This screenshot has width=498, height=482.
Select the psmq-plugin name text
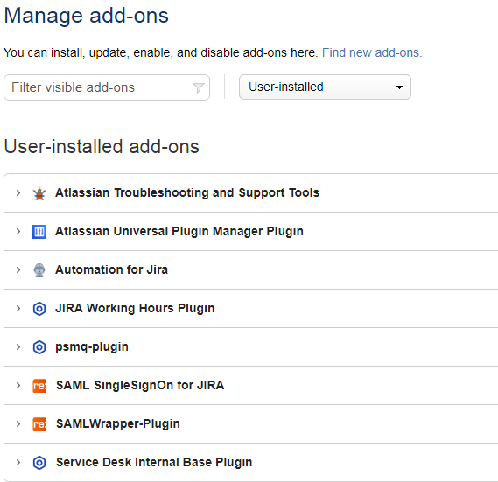pyautogui.click(x=92, y=347)
